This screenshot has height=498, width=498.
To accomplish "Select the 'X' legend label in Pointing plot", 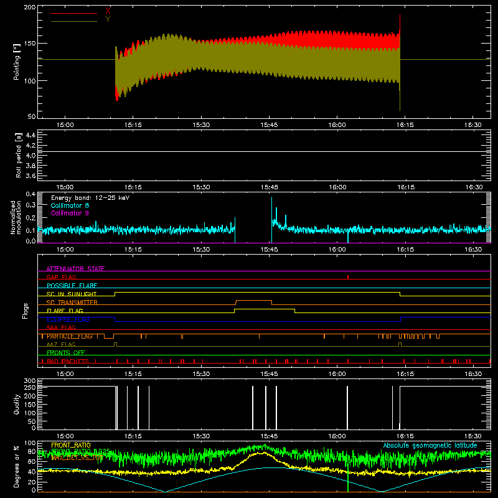I will [x=108, y=11].
